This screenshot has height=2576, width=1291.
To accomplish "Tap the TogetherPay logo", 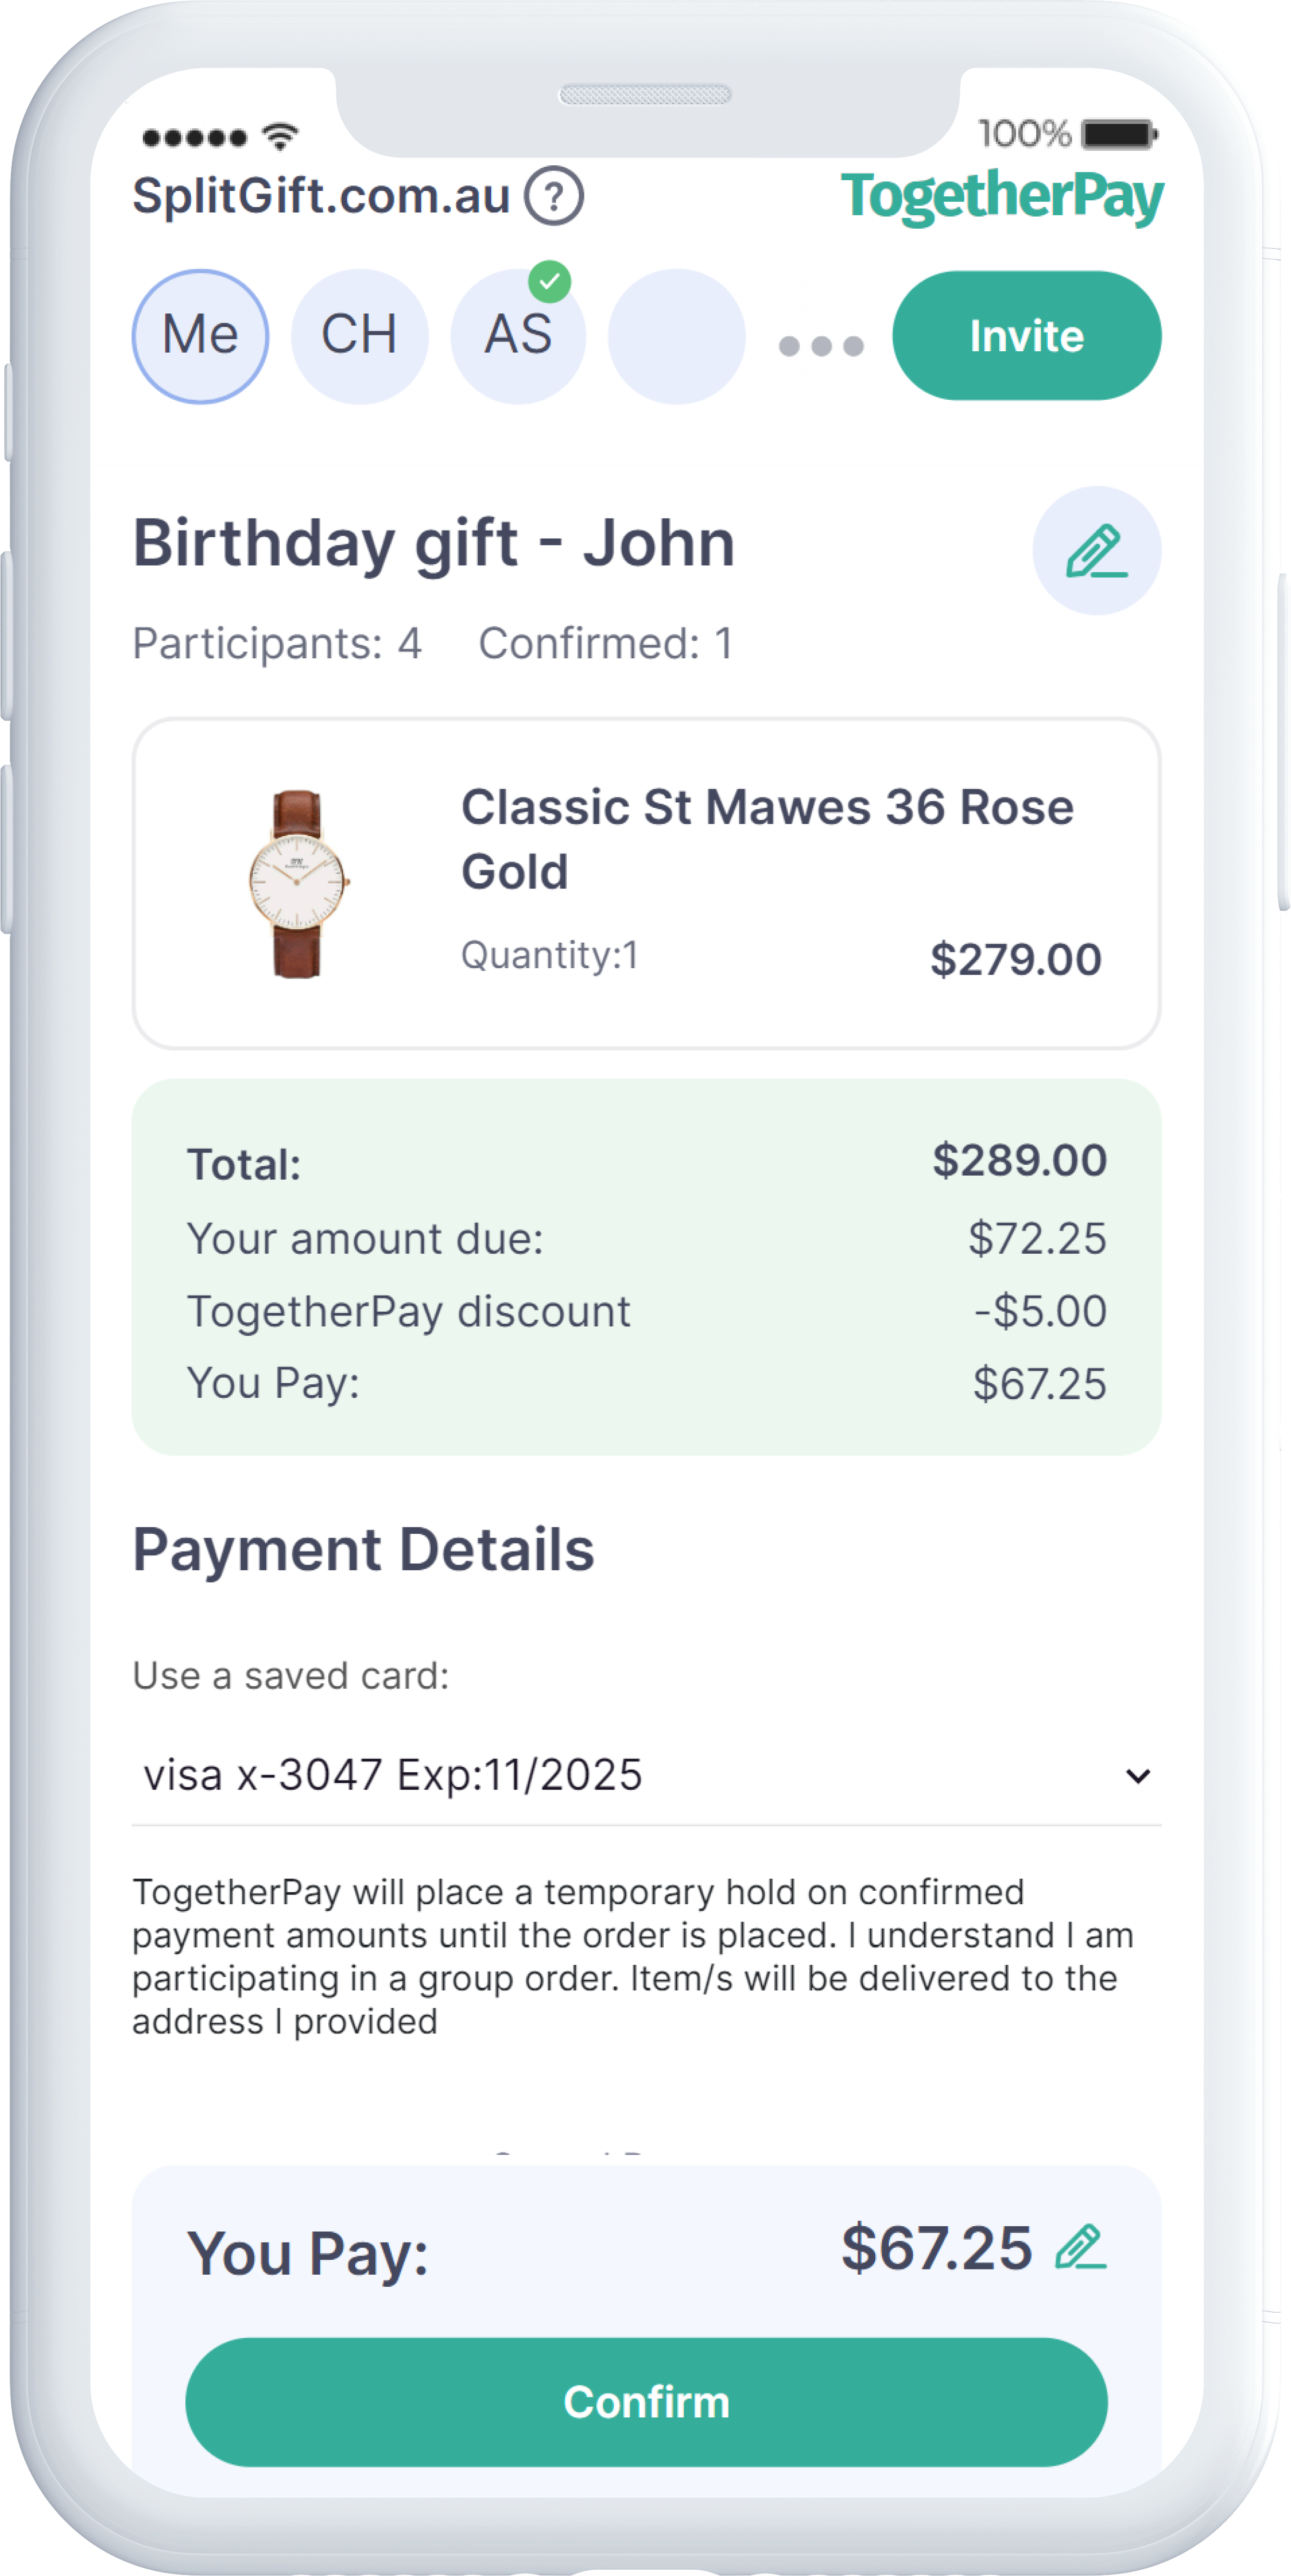I will click(x=1002, y=197).
